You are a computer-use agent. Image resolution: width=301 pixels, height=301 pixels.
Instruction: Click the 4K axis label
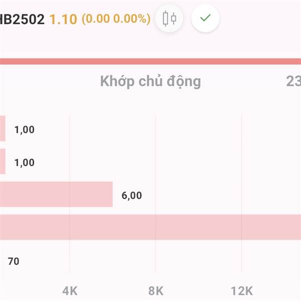click(x=70, y=291)
